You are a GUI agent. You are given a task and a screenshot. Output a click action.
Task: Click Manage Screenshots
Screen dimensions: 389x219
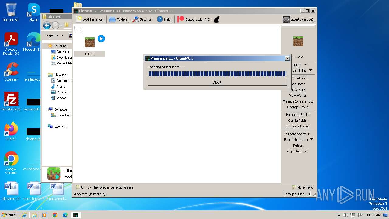click(298, 101)
